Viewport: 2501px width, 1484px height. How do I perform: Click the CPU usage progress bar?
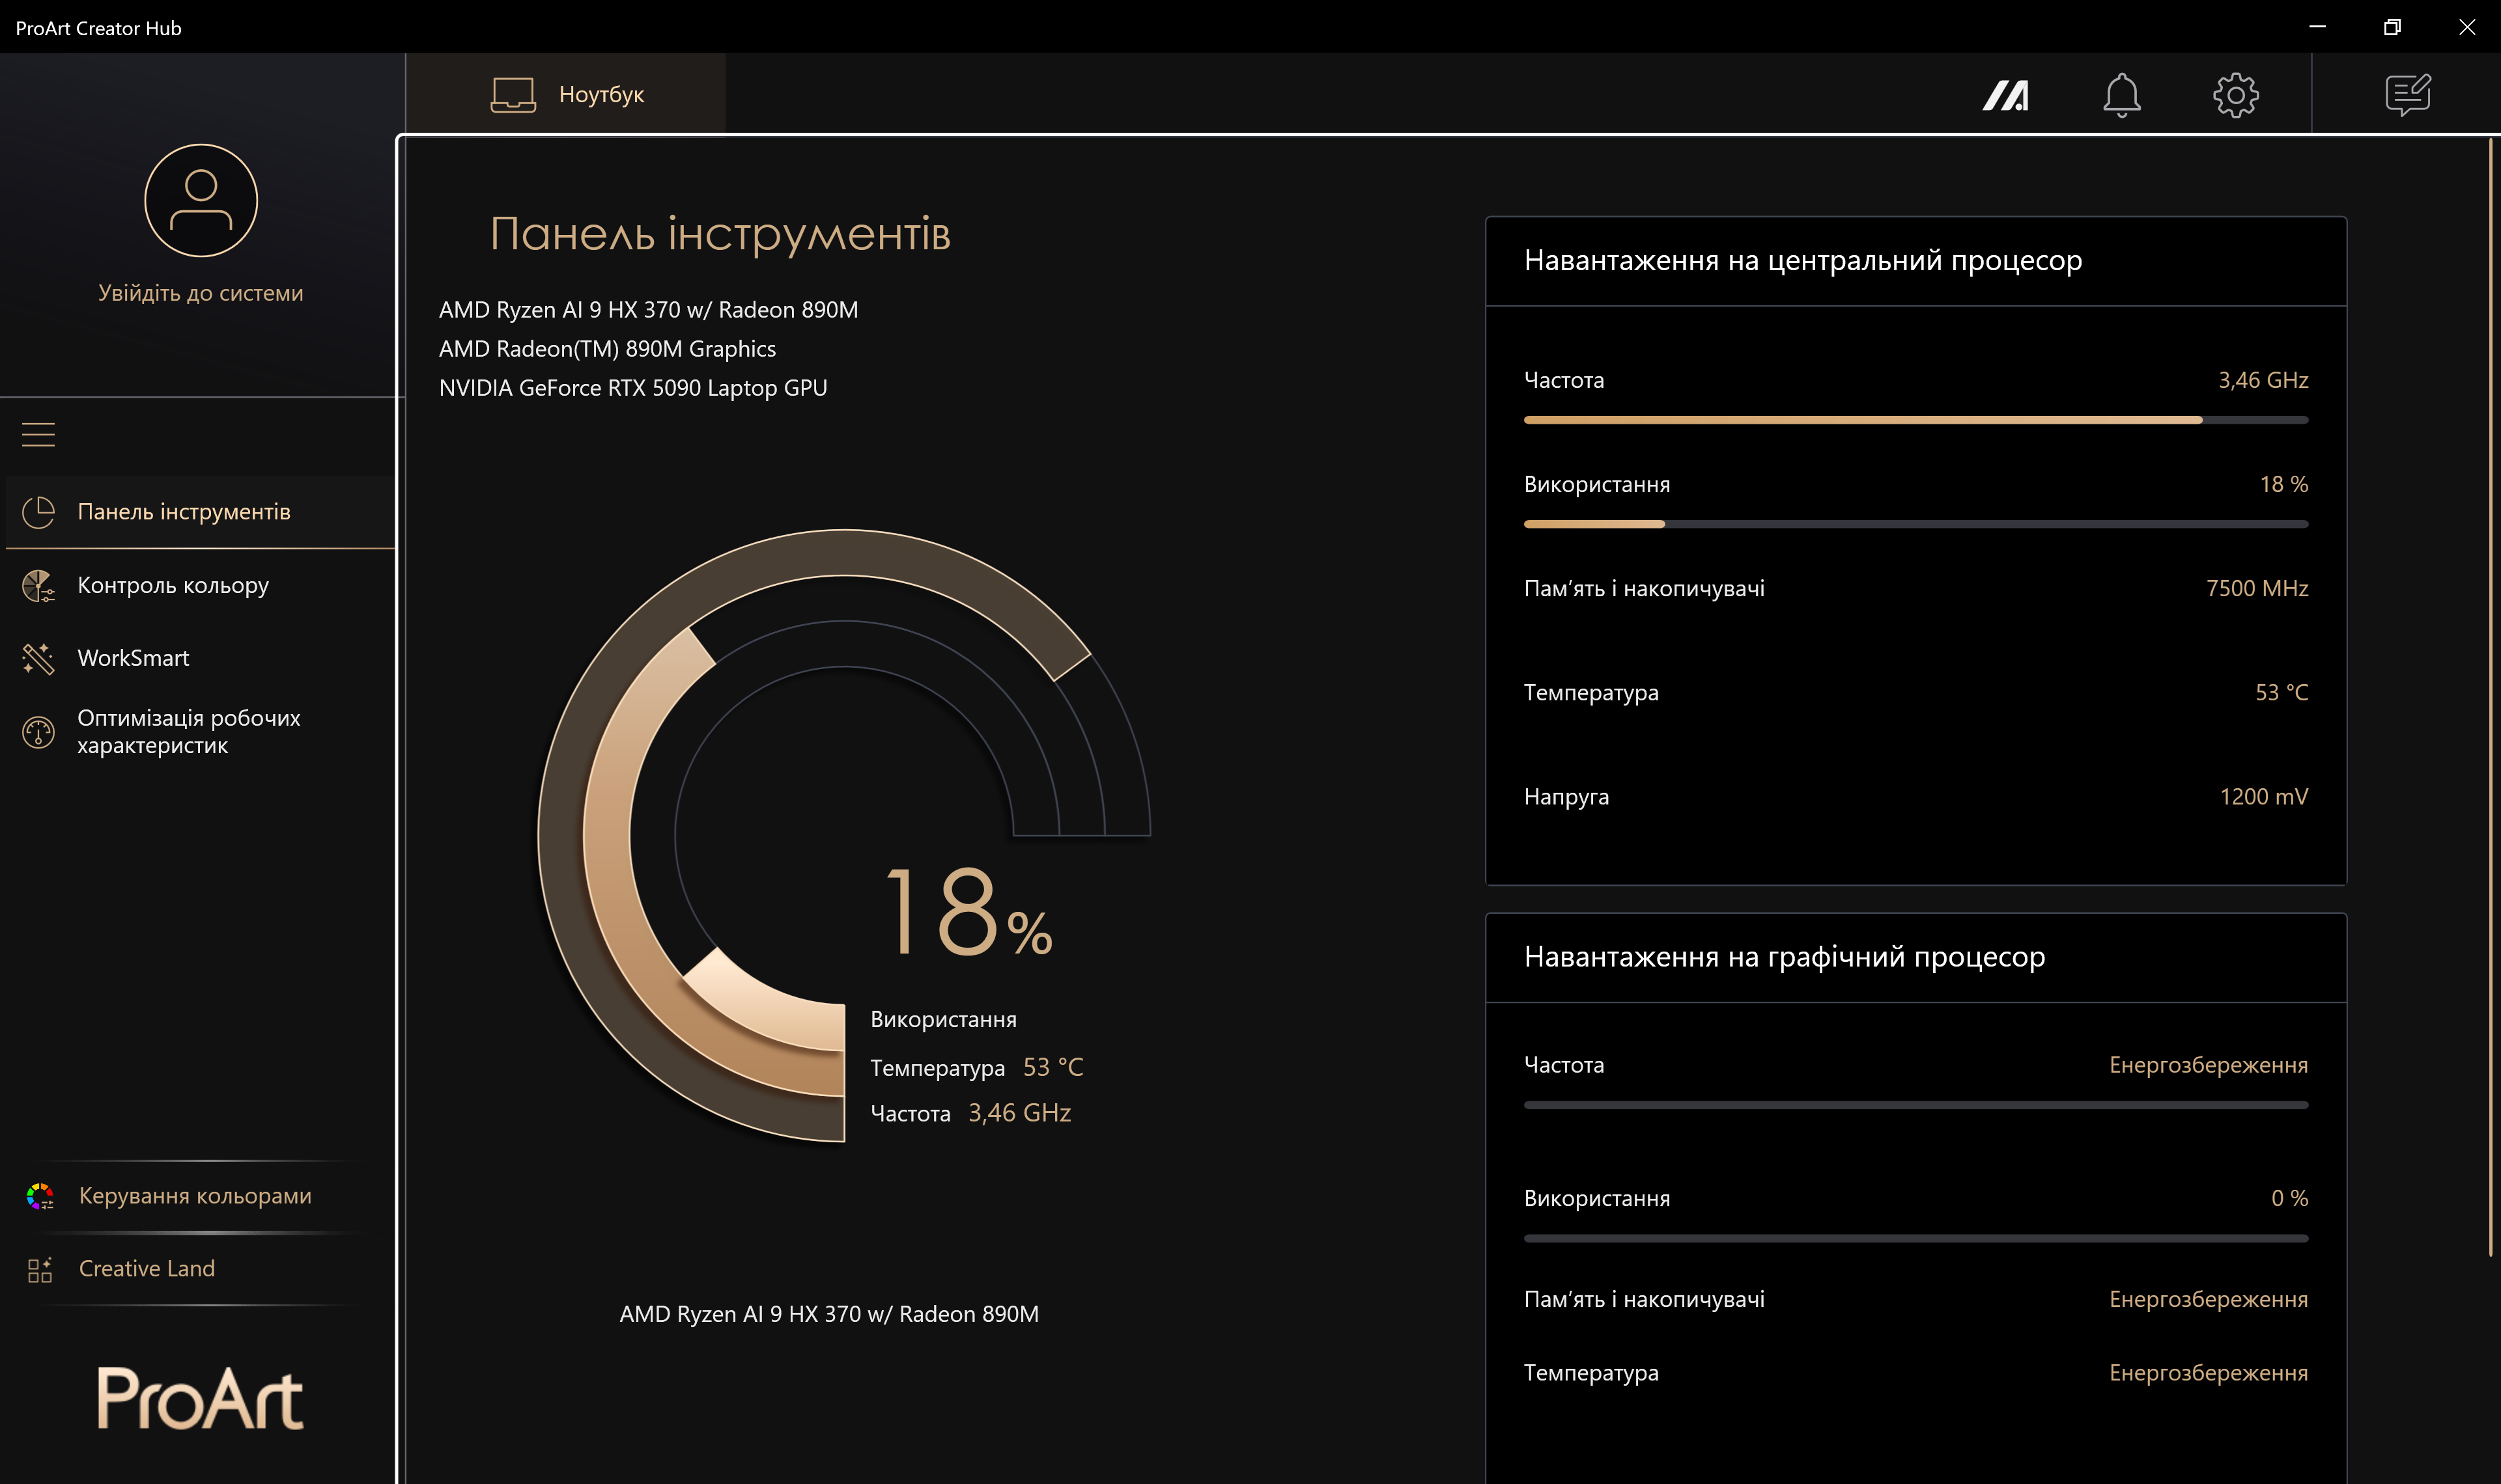point(1915,524)
